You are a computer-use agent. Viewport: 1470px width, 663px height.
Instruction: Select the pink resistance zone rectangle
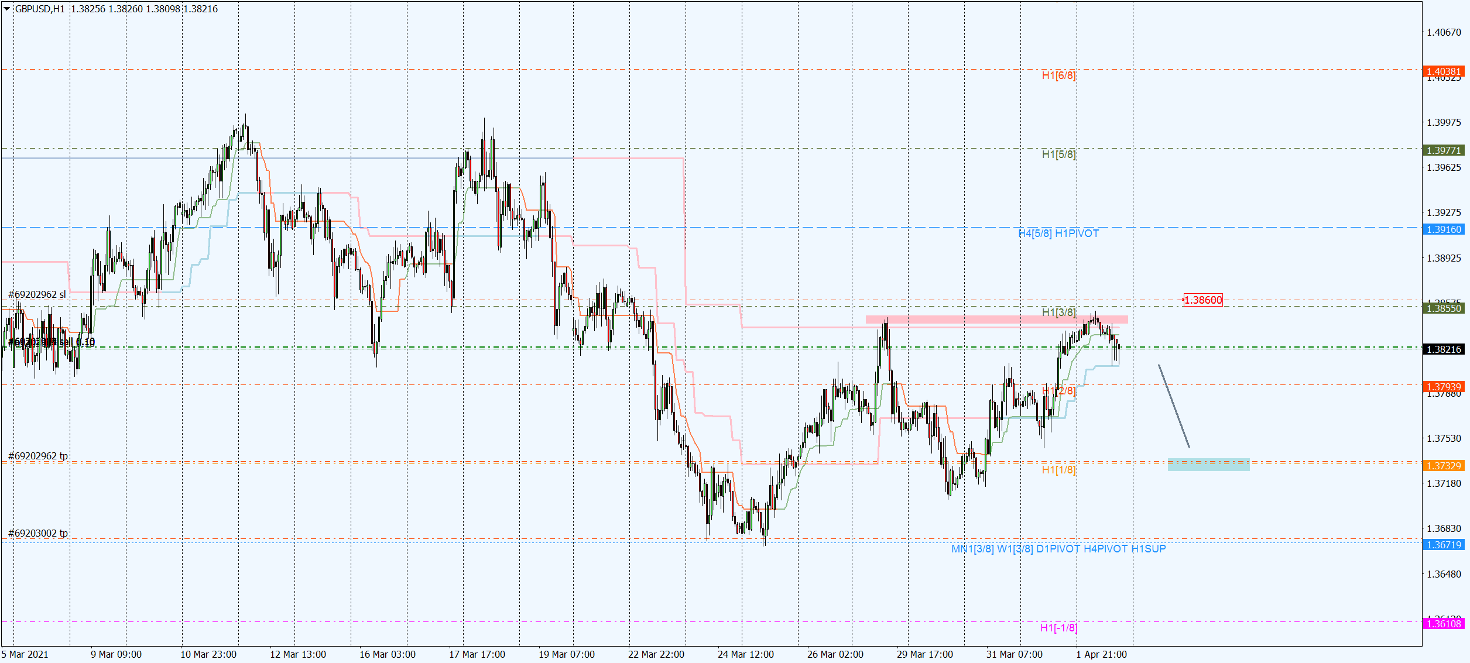pyautogui.click(x=996, y=320)
